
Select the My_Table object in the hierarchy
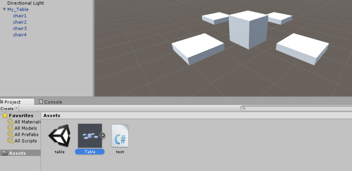tap(18, 9)
